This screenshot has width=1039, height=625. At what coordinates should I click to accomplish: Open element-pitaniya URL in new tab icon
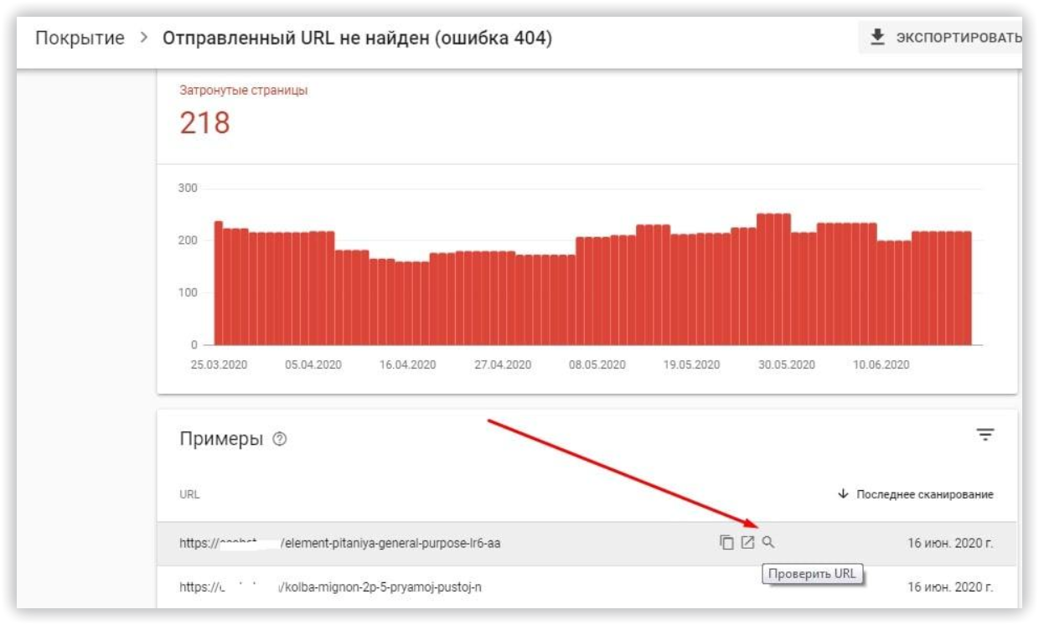(x=748, y=543)
